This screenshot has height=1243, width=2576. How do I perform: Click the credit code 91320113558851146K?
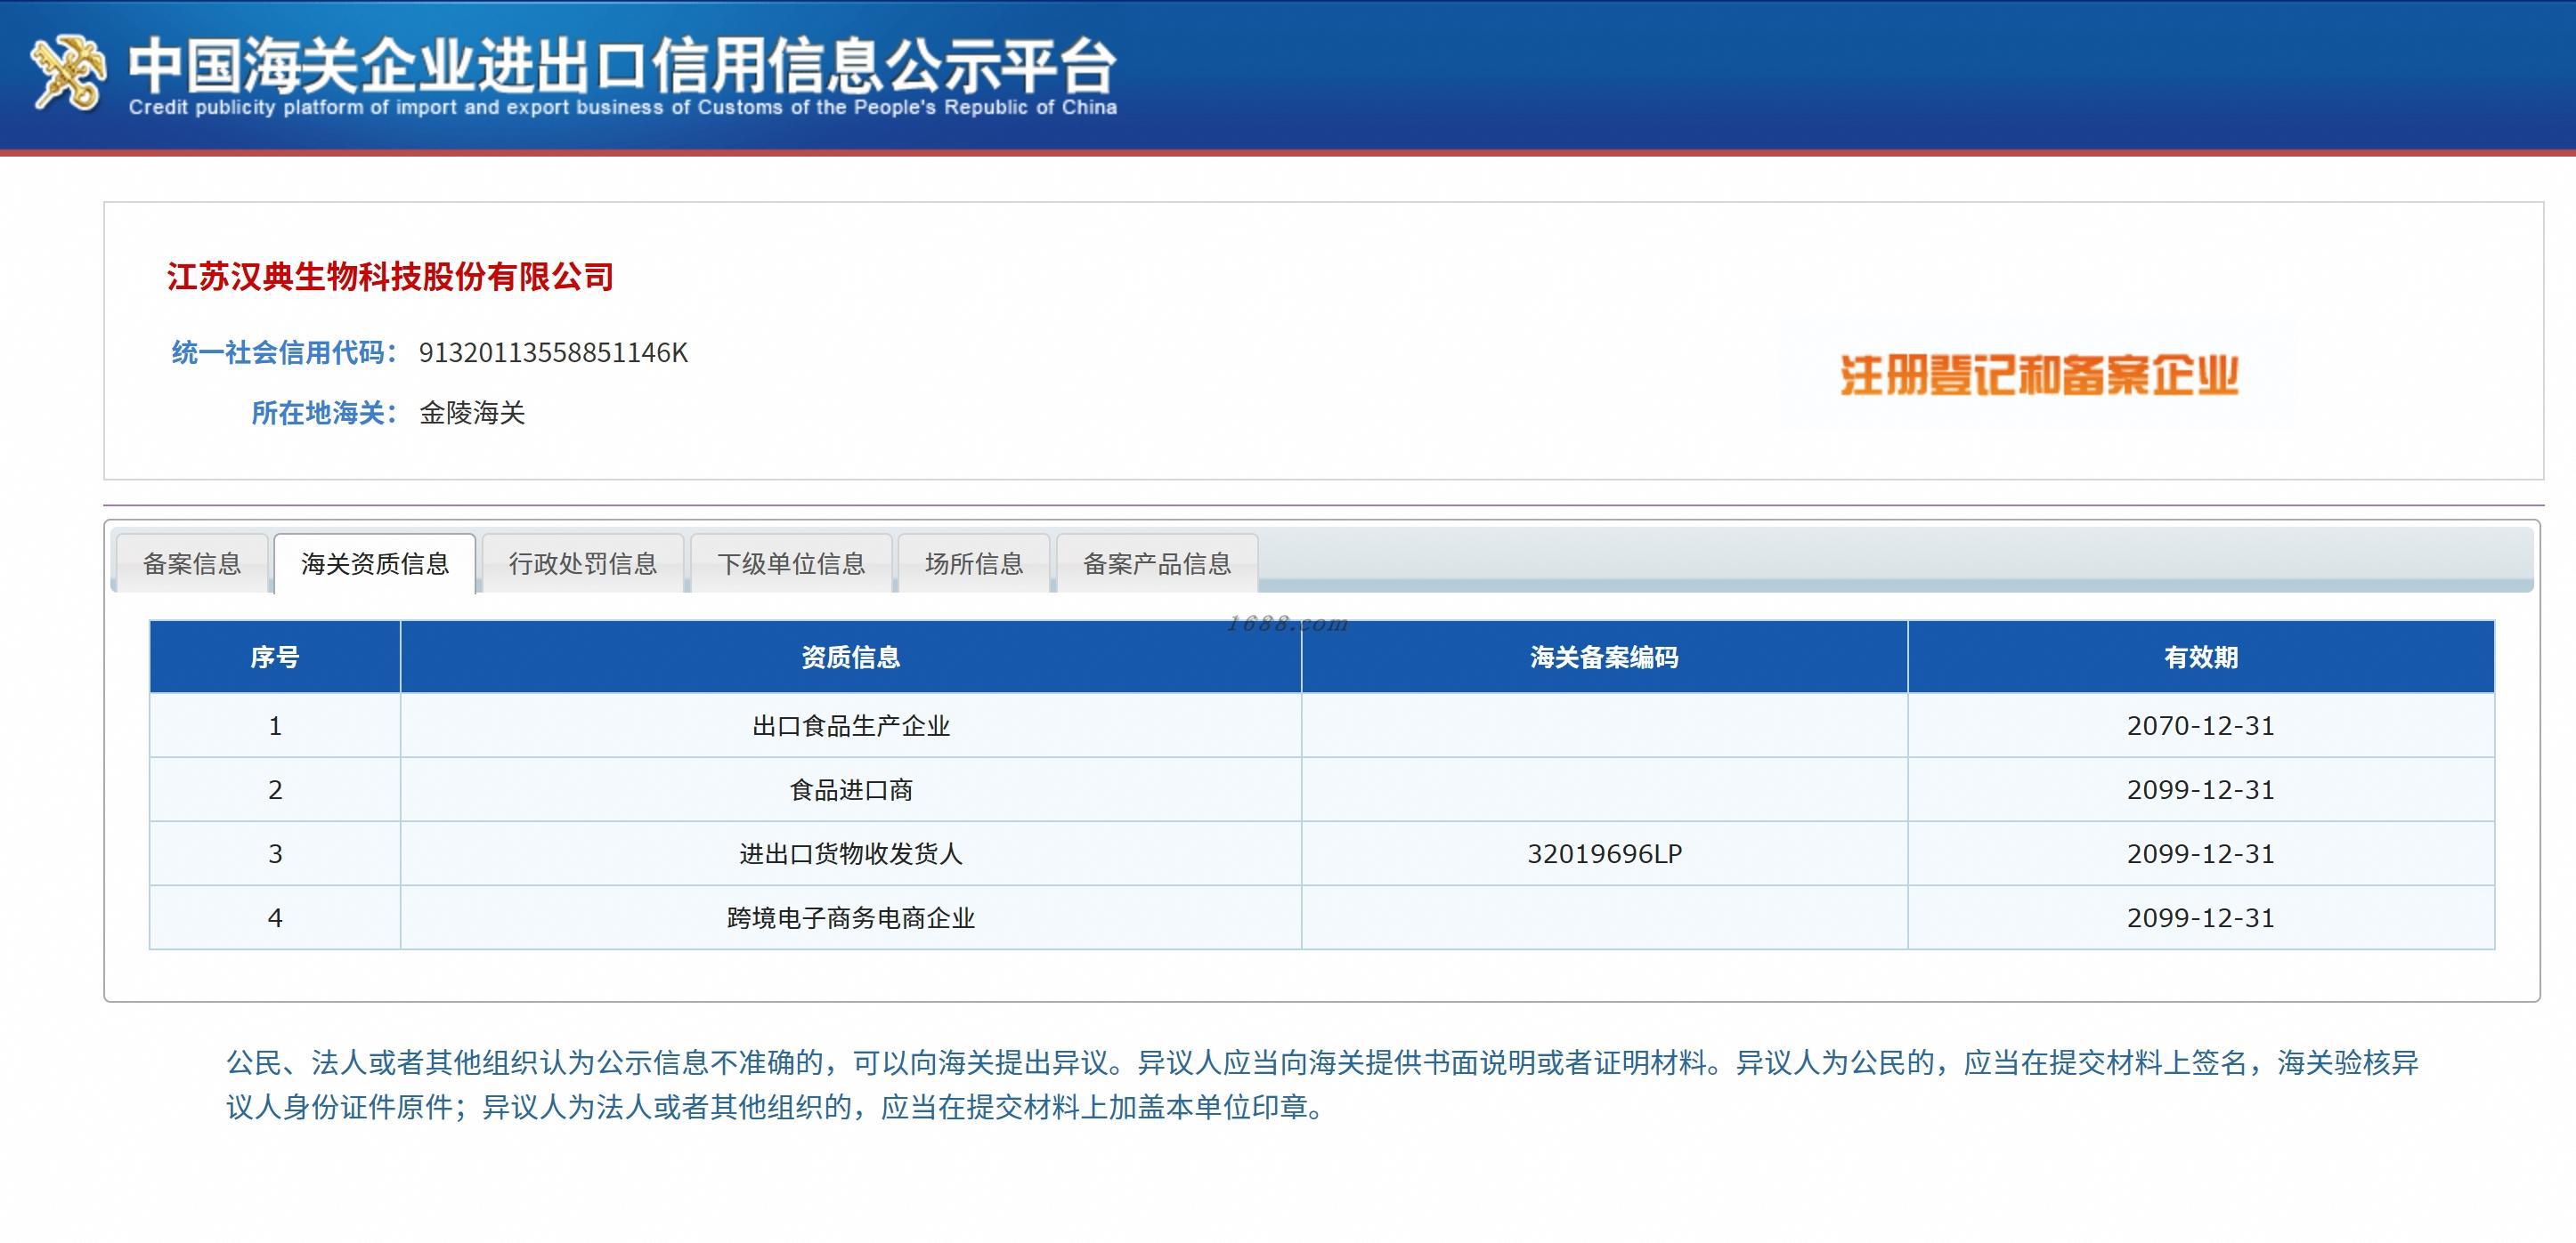click(x=553, y=352)
